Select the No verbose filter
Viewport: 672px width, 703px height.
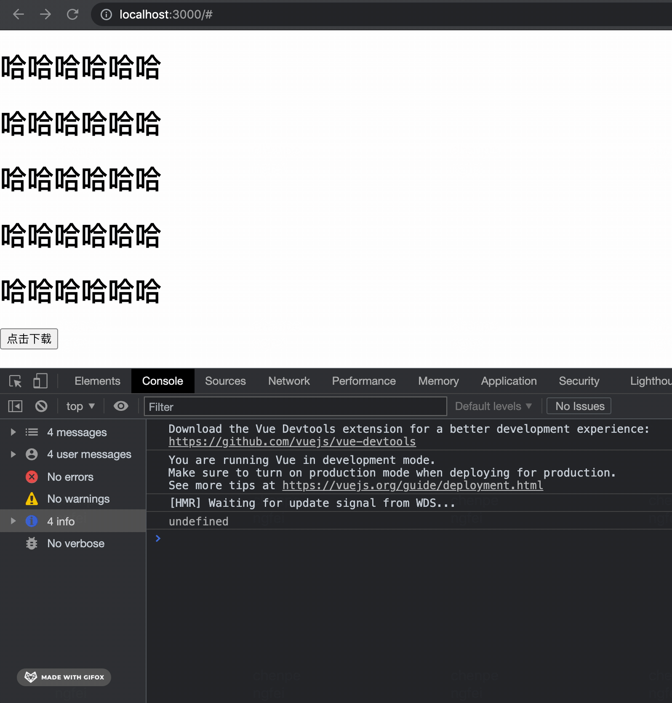click(x=73, y=543)
